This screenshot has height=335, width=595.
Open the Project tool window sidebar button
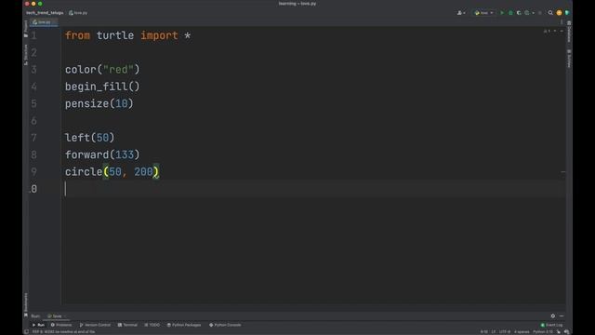pyautogui.click(x=26, y=29)
